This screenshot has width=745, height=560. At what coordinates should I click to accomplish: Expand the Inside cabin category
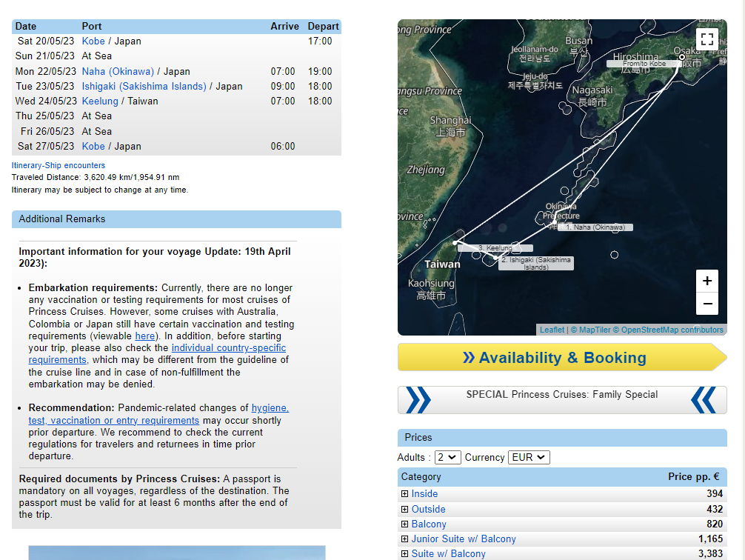tap(404, 494)
